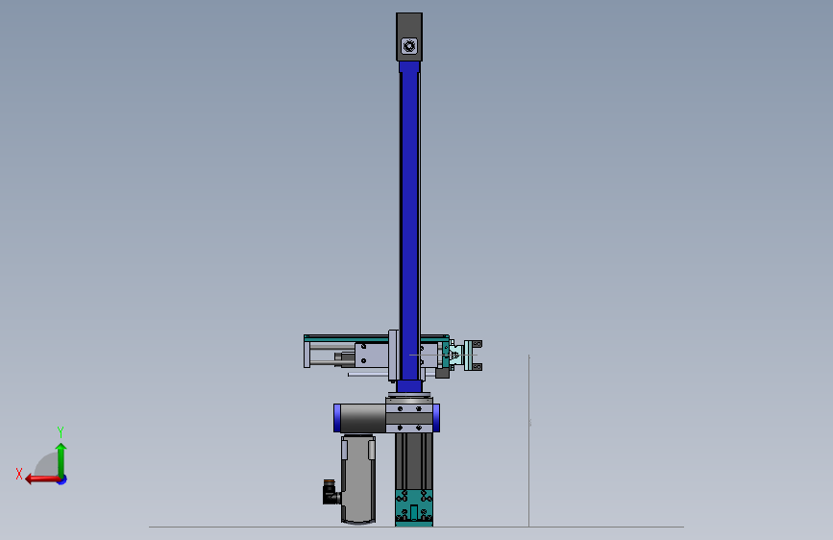Image resolution: width=833 pixels, height=540 pixels.
Task: Select the black elbow fitting beside the motor
Action: click(331, 492)
